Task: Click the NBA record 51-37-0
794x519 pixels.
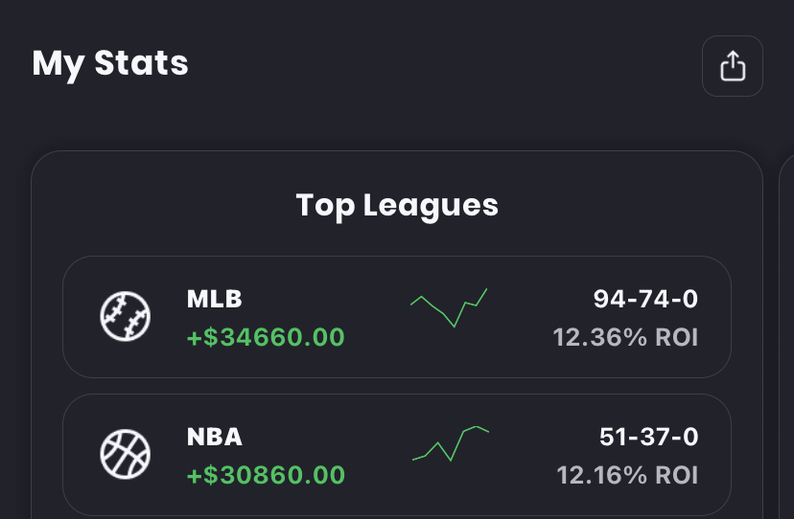Action: pyautogui.click(x=648, y=438)
